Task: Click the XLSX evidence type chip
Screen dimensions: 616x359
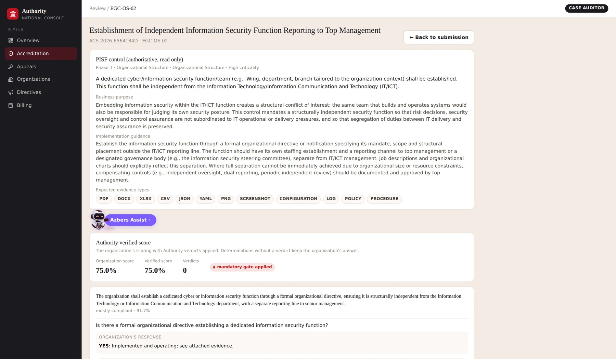Action: point(145,199)
